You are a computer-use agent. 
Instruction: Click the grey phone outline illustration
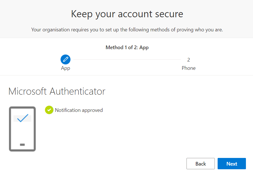click(22, 129)
